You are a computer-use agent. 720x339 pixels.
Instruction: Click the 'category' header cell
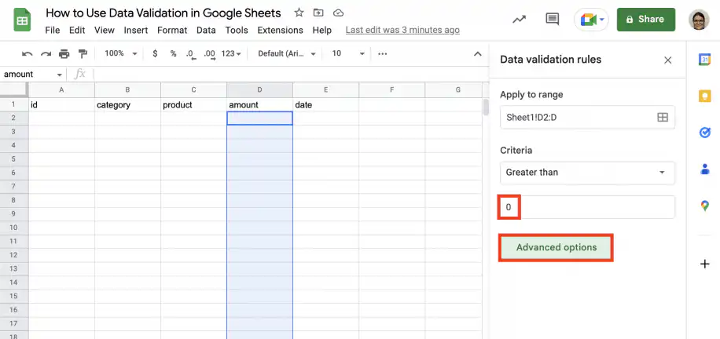127,105
